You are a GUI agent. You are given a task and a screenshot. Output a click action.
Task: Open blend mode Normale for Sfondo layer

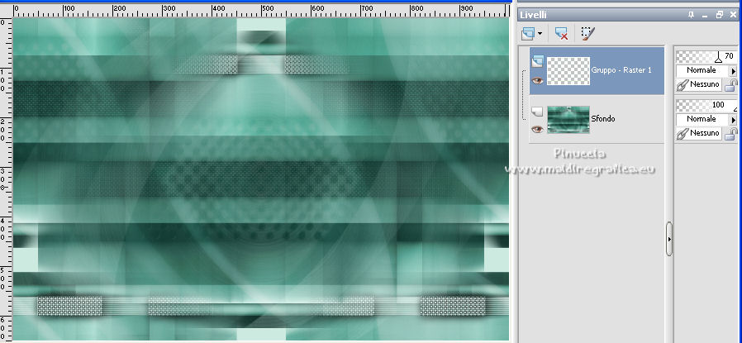click(702, 119)
